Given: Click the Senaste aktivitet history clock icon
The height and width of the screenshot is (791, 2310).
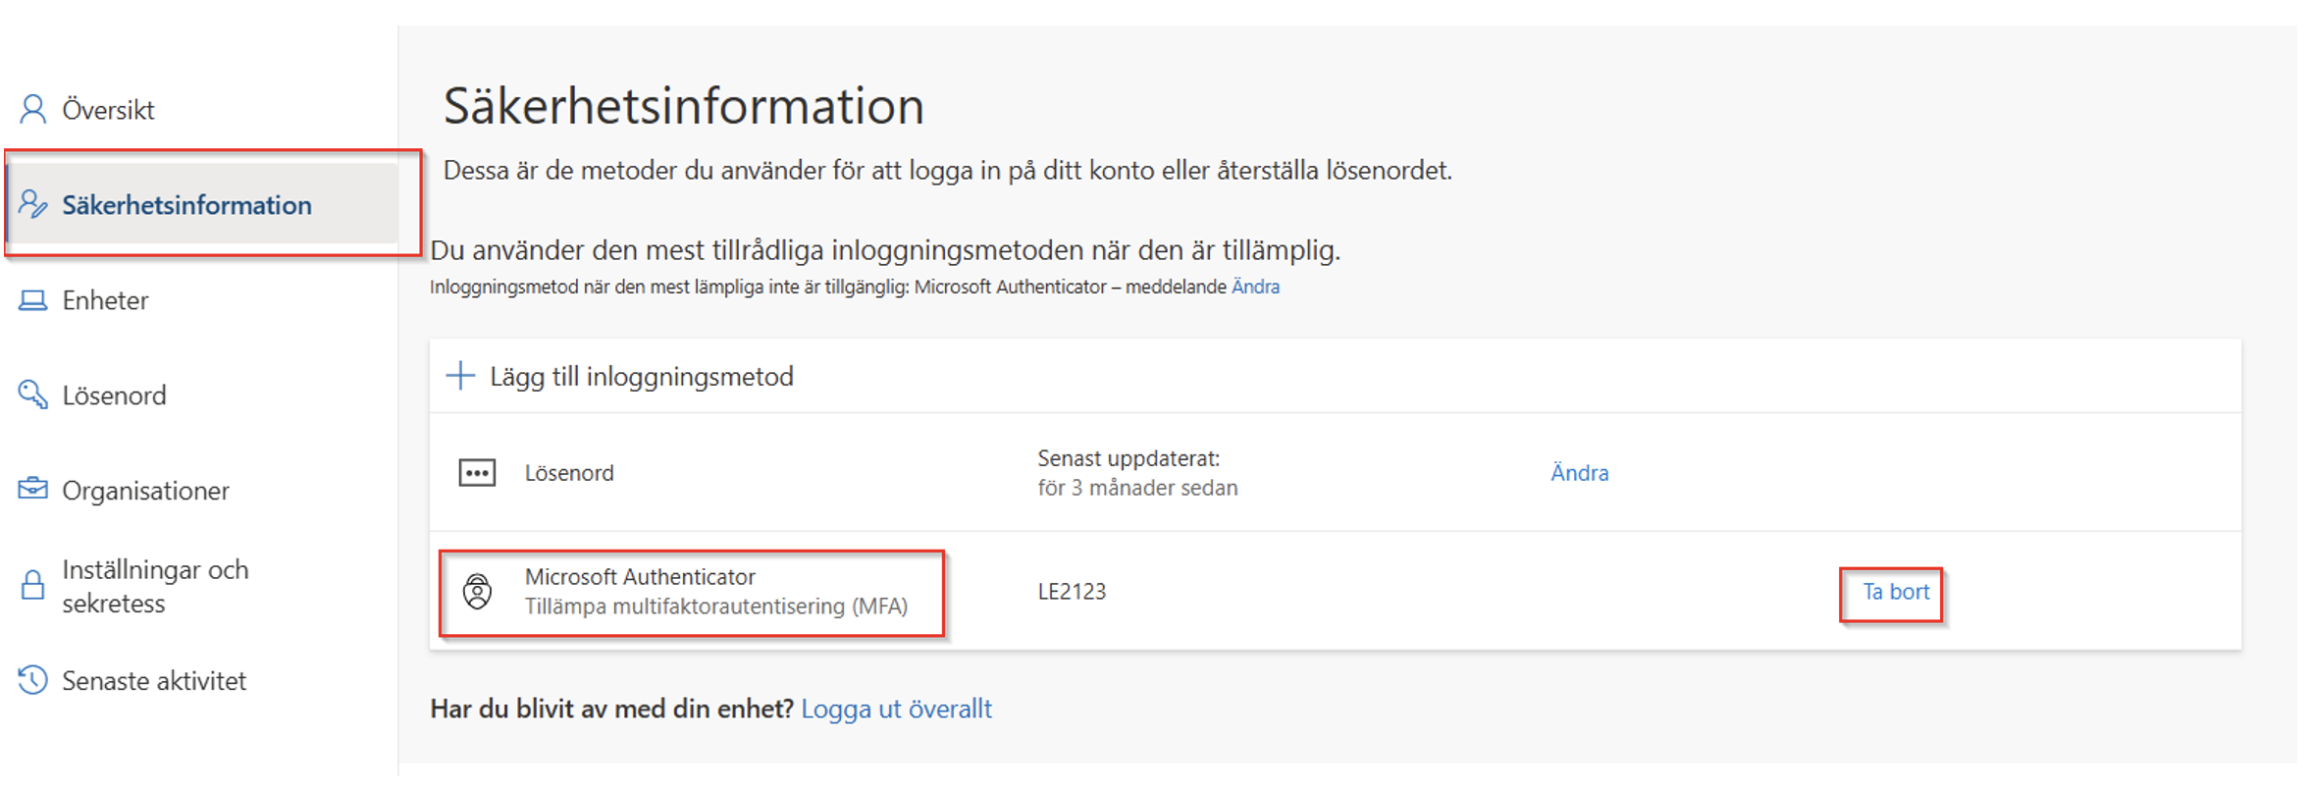Looking at the screenshot, I should tap(32, 680).
